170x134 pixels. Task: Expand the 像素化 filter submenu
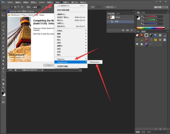click(x=71, y=46)
